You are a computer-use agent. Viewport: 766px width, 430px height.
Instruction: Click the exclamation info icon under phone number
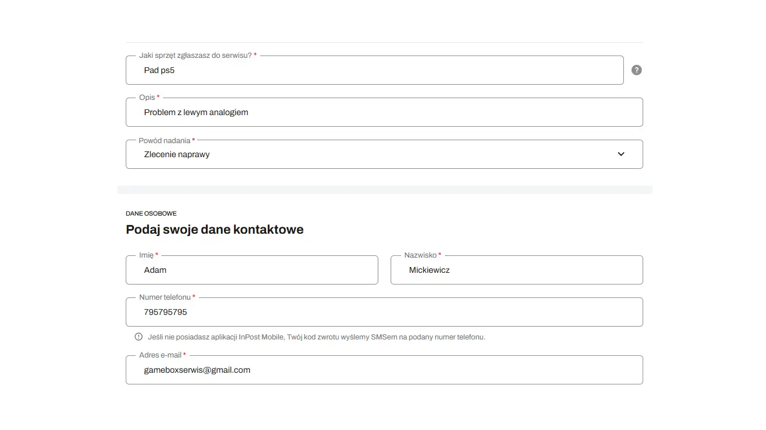point(139,337)
